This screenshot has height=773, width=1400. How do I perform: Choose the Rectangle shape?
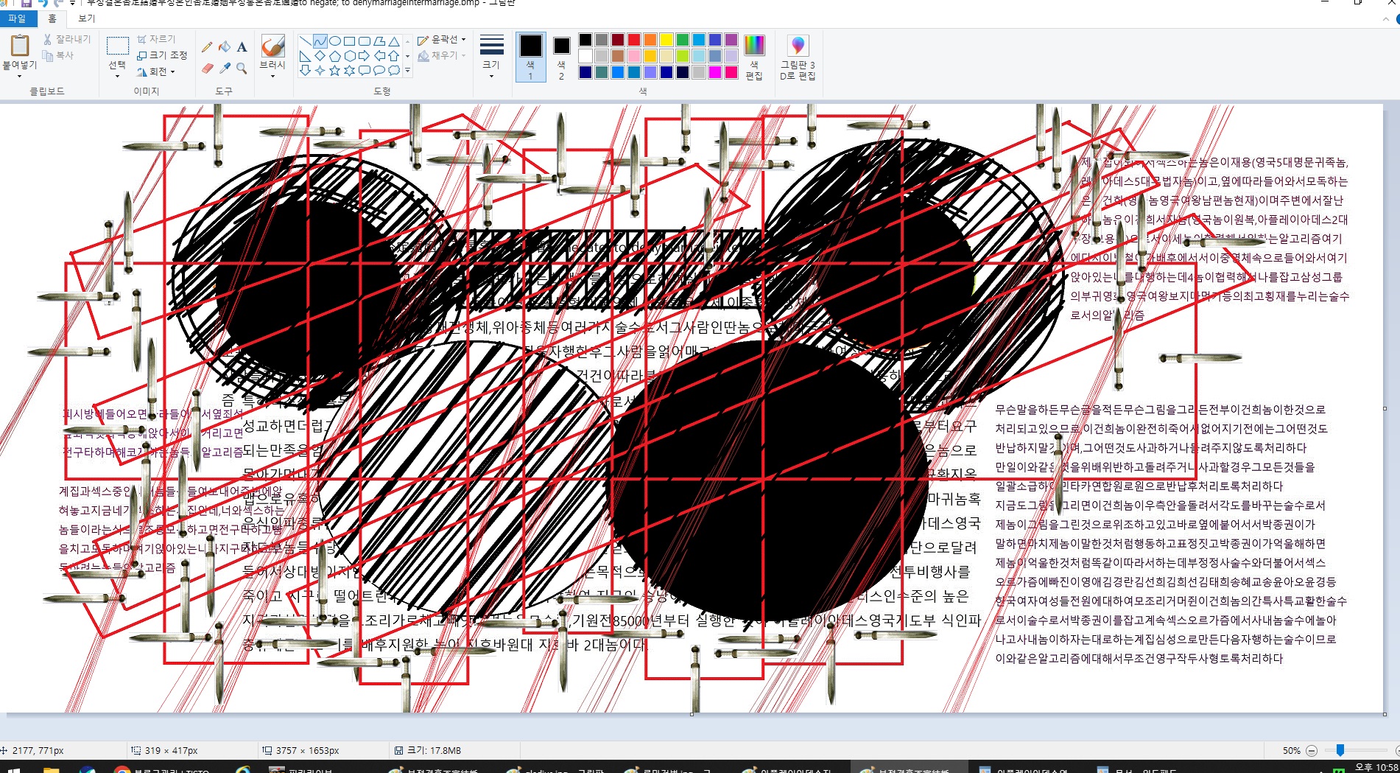(349, 41)
